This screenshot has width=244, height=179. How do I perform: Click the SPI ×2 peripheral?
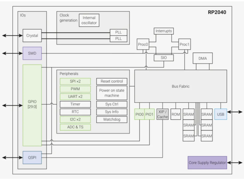tap(75, 81)
